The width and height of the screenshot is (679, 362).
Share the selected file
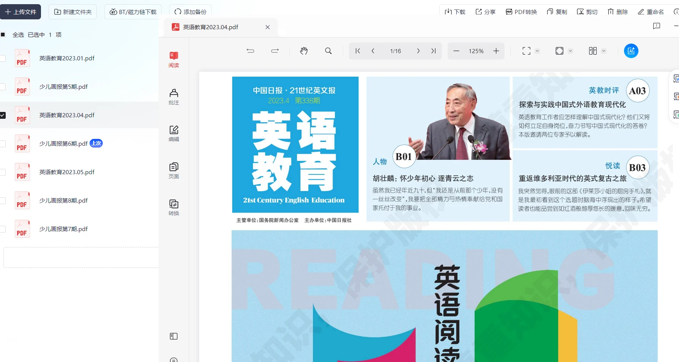tap(486, 12)
